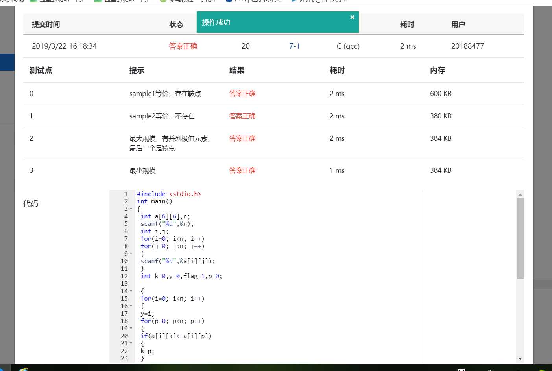Click the 1 ms time for test point 3

tap(337, 170)
